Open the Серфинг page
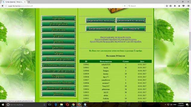 point(58,76)
